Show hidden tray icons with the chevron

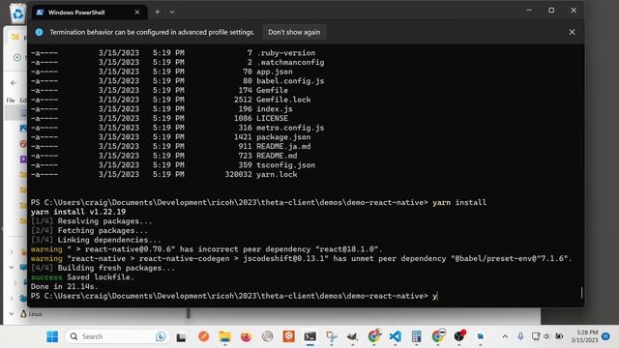(505, 336)
